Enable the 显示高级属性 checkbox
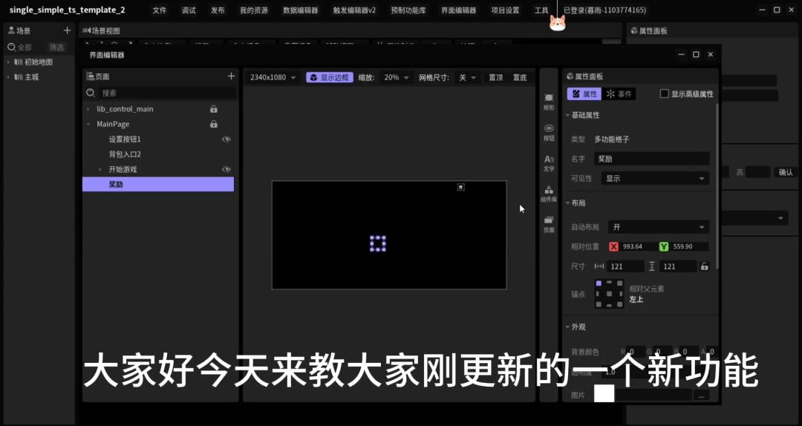Viewport: 802px width, 426px height. pos(665,94)
